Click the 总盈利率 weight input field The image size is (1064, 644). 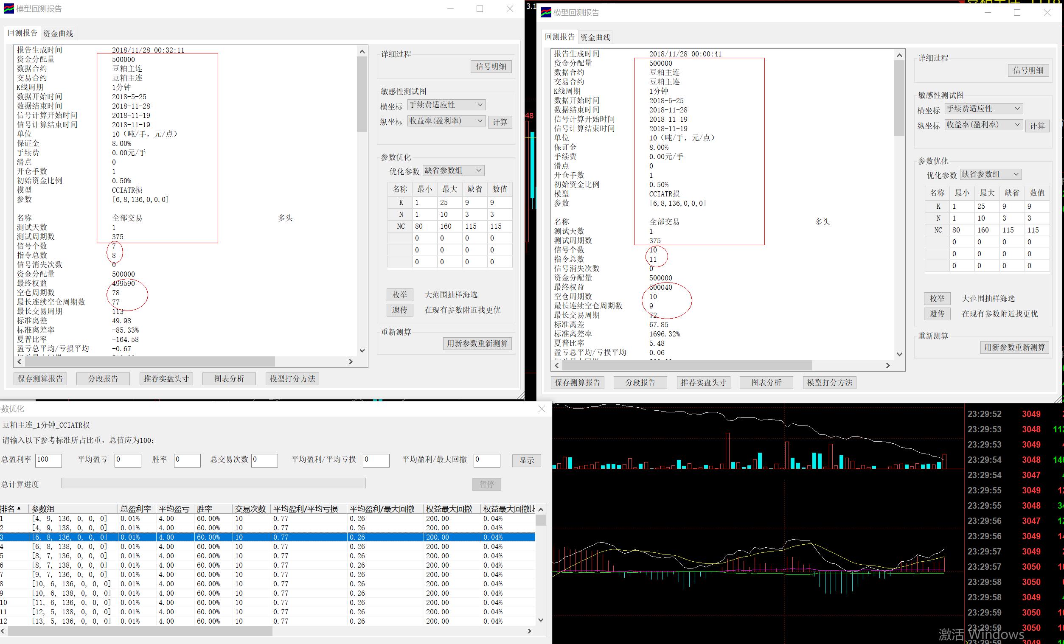point(48,460)
